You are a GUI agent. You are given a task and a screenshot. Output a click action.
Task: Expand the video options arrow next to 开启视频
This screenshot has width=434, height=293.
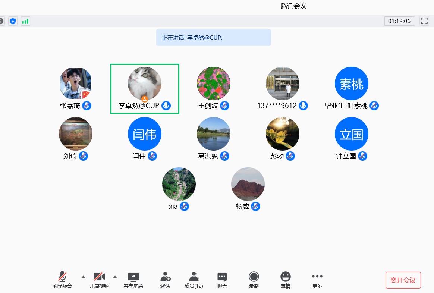pyautogui.click(x=115, y=277)
